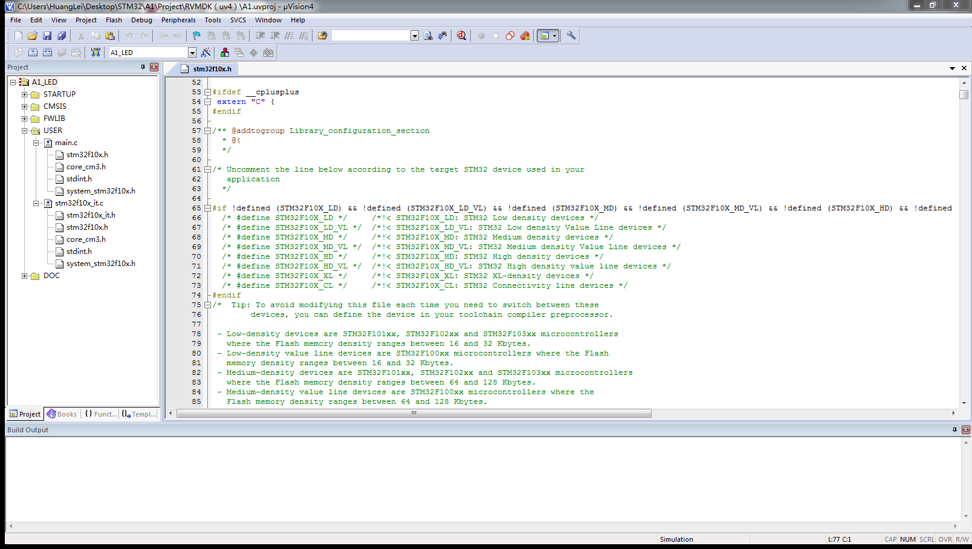Rebuild all target files

(x=47, y=52)
